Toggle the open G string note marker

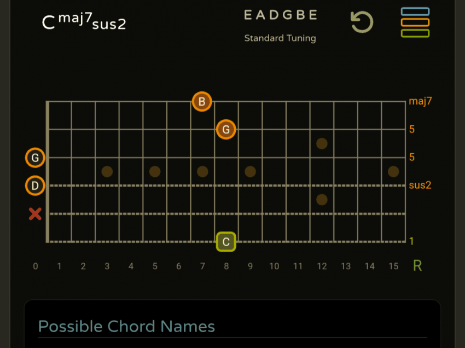click(x=35, y=158)
